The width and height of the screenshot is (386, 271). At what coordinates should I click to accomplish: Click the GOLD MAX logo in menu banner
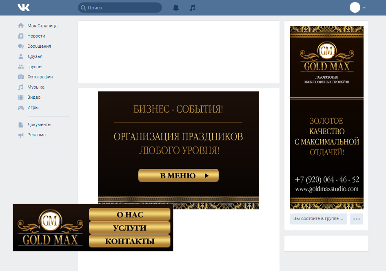pos(50,228)
